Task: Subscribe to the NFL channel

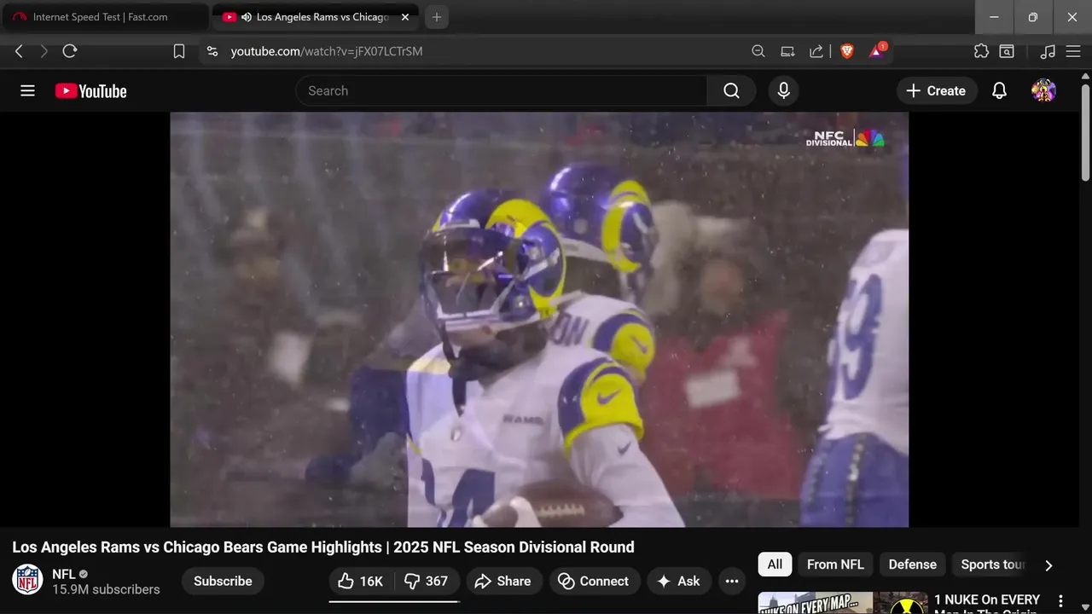Action: [x=223, y=582]
